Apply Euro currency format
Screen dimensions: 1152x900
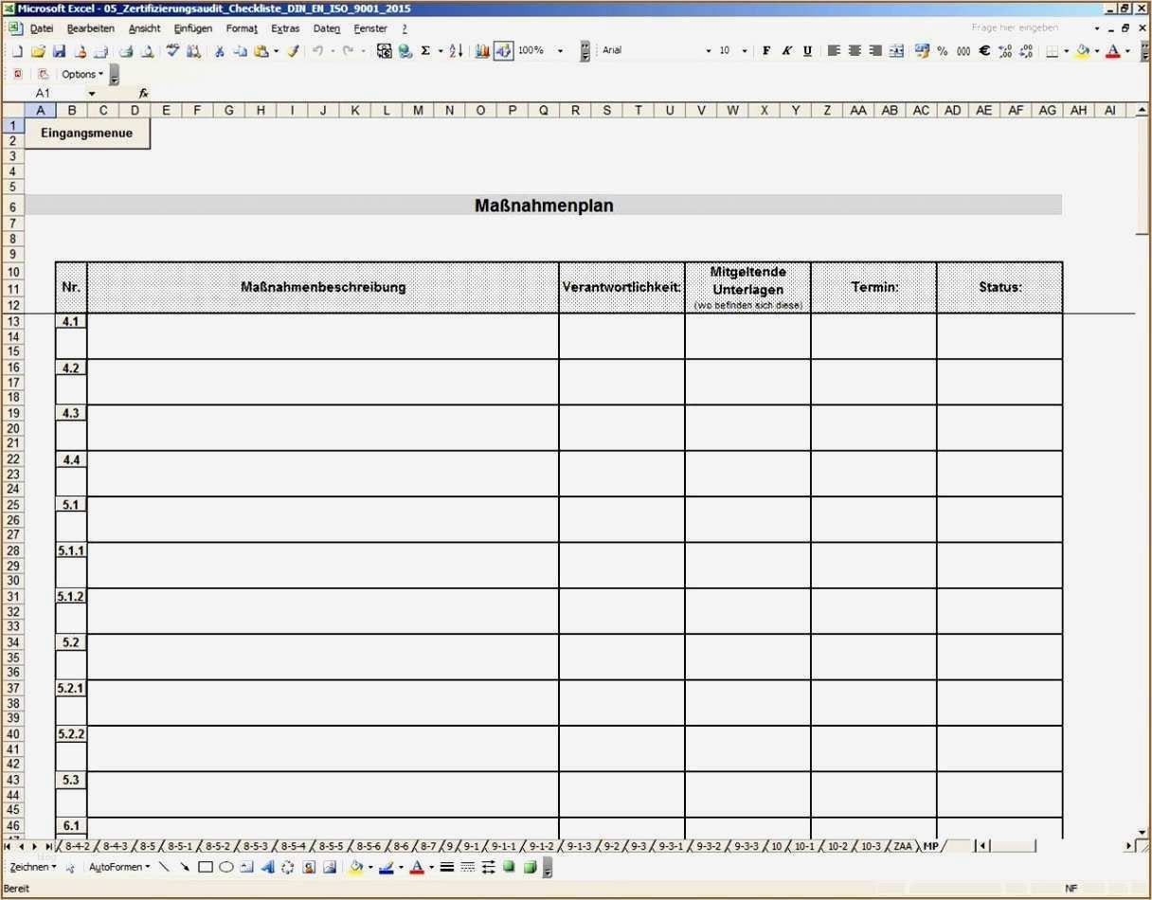(983, 52)
